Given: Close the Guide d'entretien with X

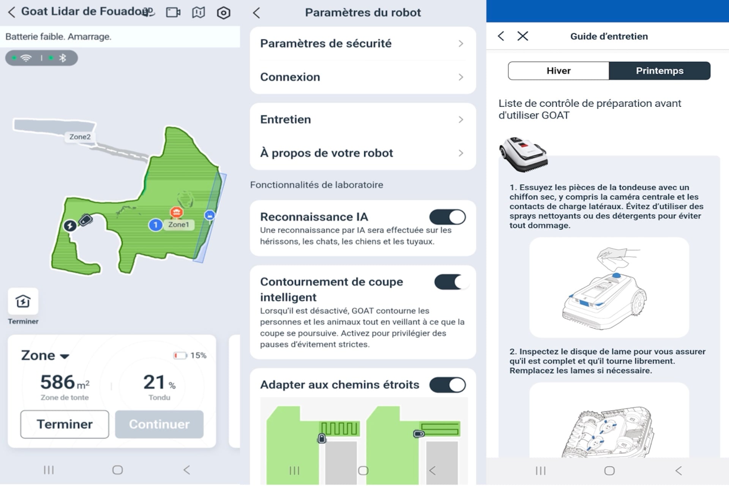Looking at the screenshot, I should pos(523,36).
